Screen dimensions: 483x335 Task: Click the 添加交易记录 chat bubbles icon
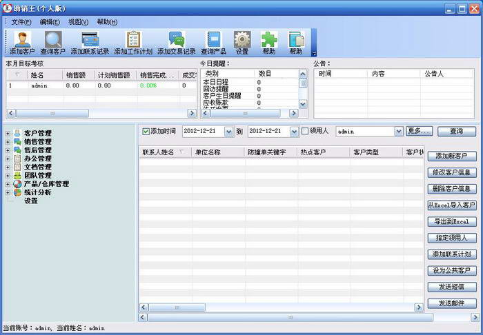[x=177, y=39]
